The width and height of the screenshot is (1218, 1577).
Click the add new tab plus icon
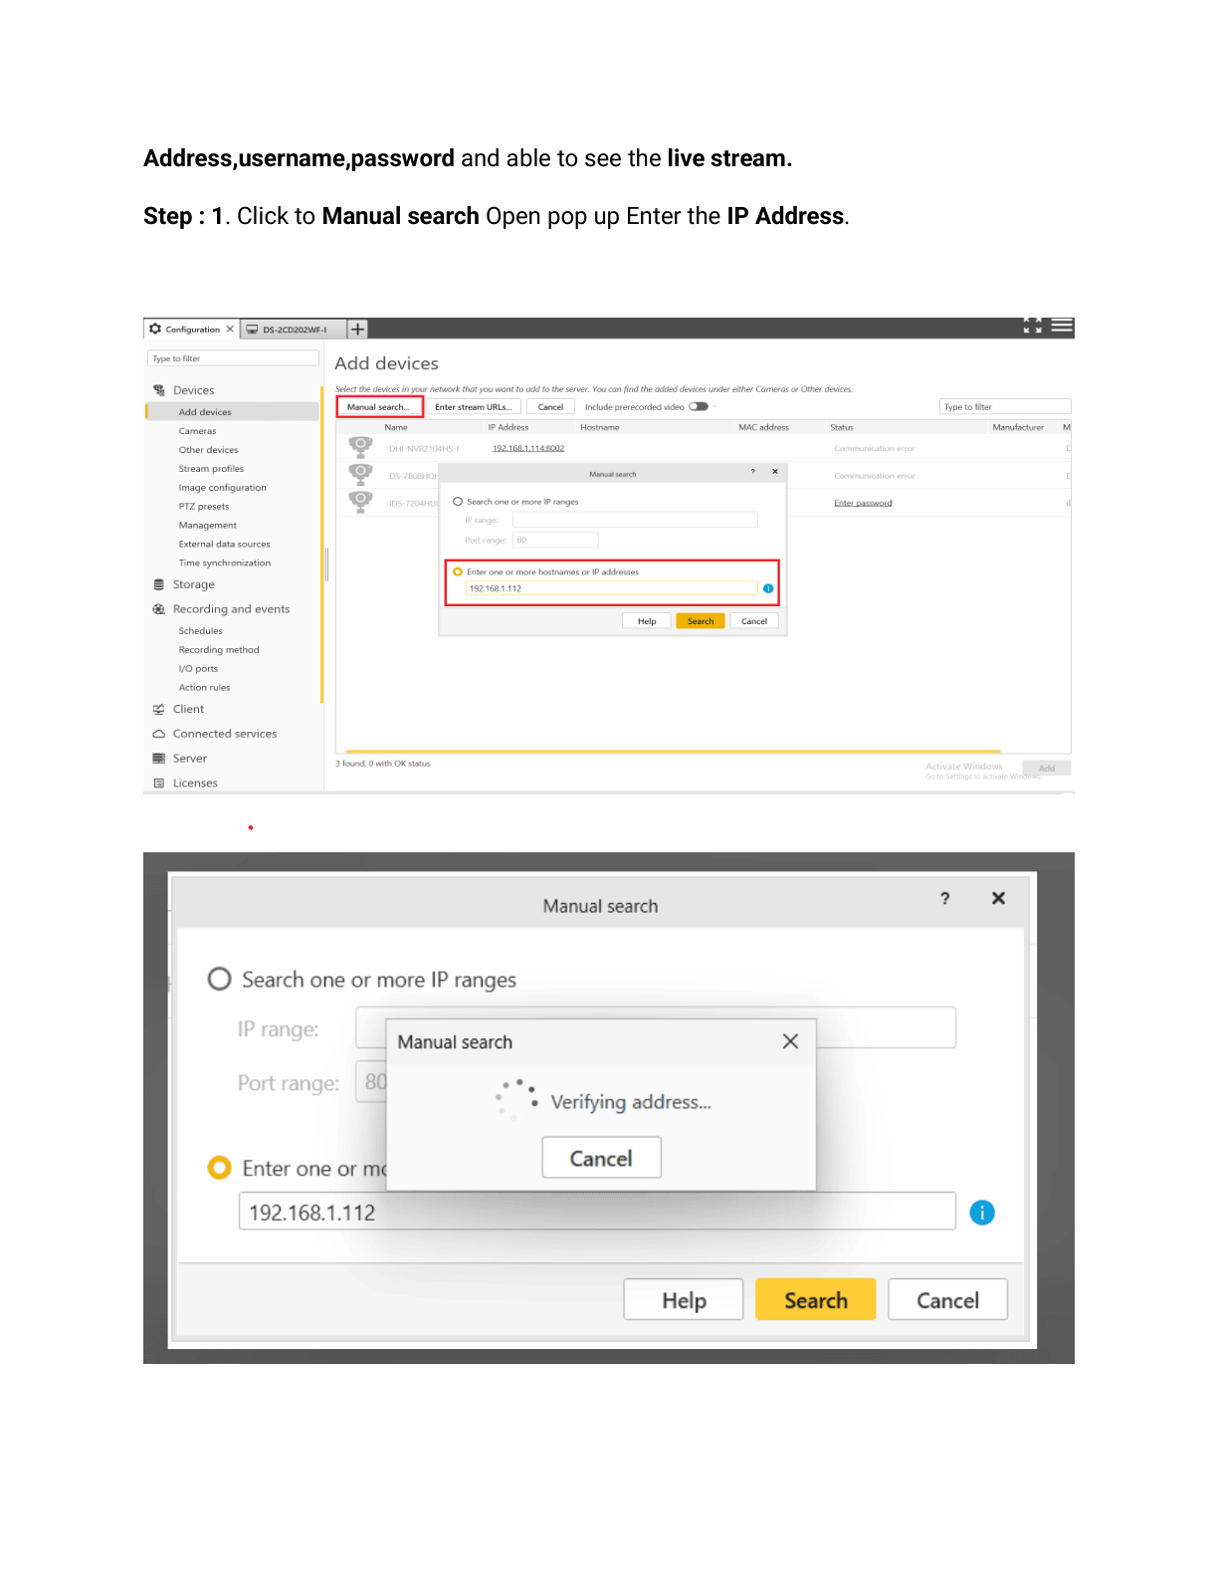(357, 330)
